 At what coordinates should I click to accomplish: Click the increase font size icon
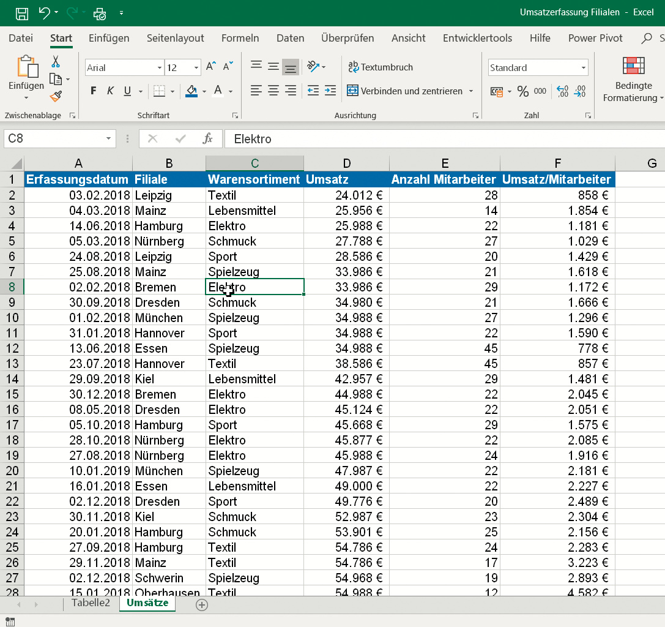[x=211, y=67]
